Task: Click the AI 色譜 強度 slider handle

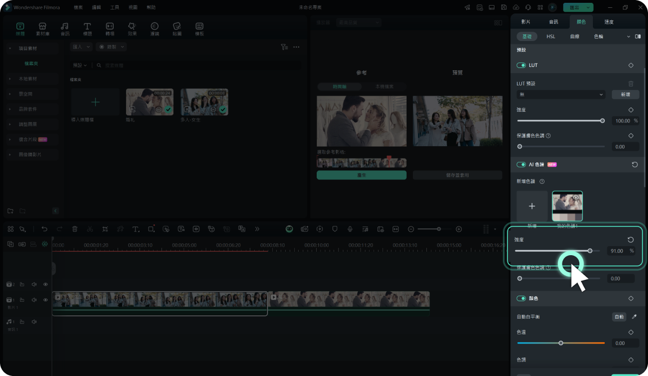Action: pos(590,251)
